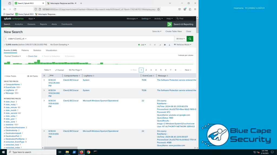Viewport: 277px width, 155px height.
Task: Export results with the download icon
Action: point(169,45)
